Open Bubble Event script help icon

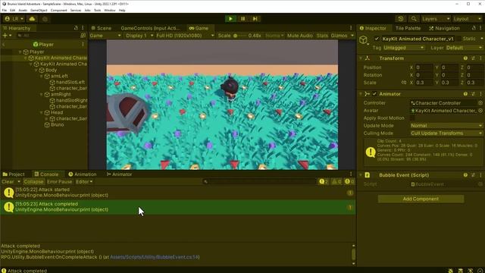[465, 175]
